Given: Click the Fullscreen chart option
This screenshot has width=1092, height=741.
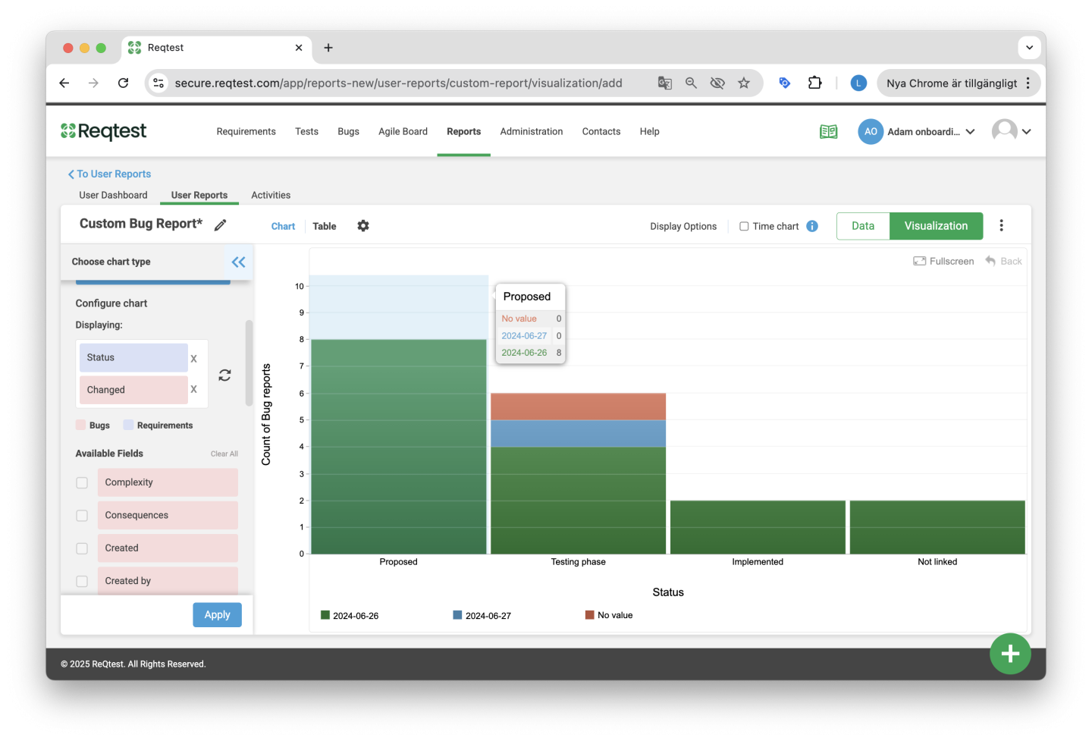Looking at the screenshot, I should 943,262.
